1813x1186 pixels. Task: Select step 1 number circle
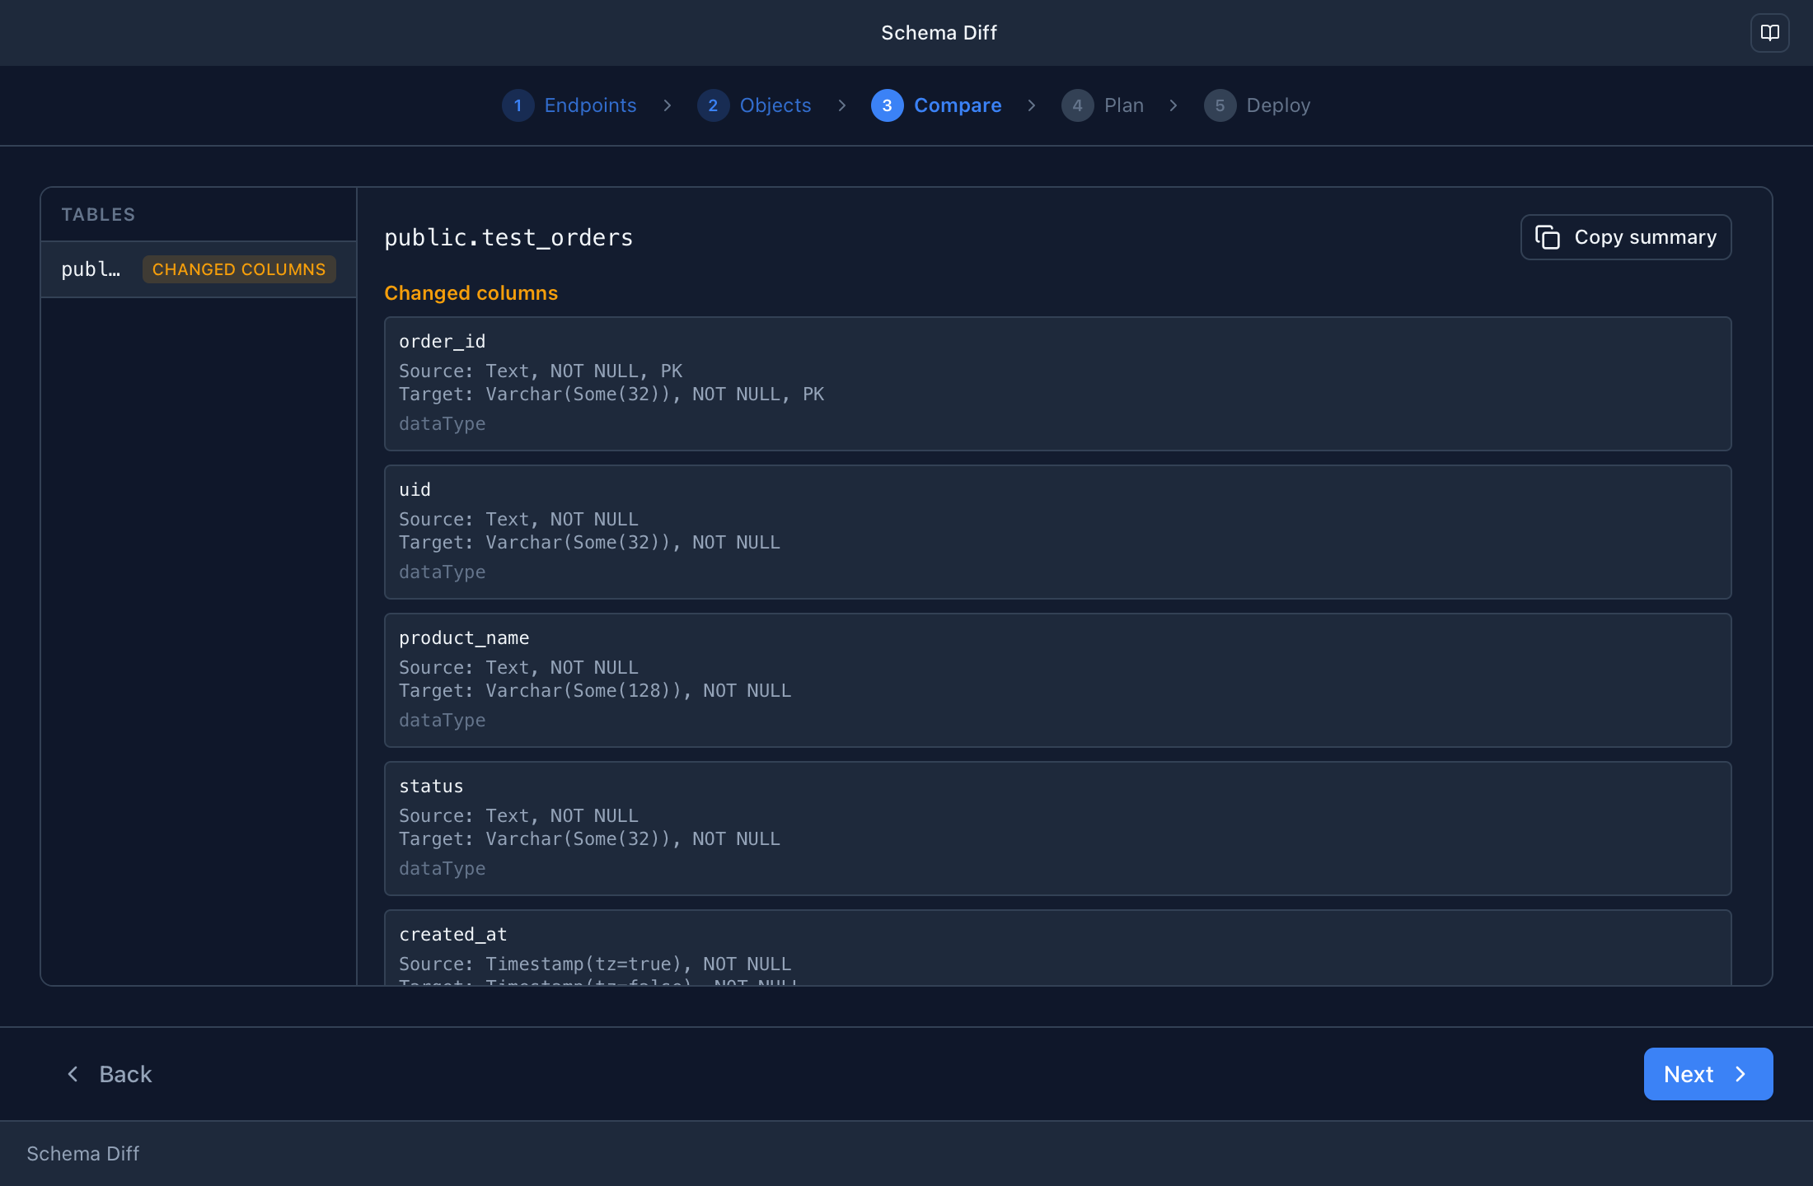pos(518,105)
